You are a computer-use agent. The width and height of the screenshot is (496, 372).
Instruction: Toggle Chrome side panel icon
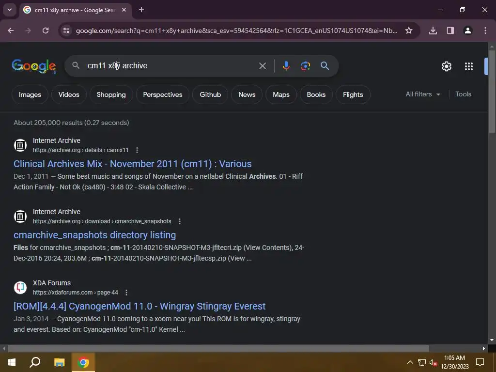[x=450, y=31]
